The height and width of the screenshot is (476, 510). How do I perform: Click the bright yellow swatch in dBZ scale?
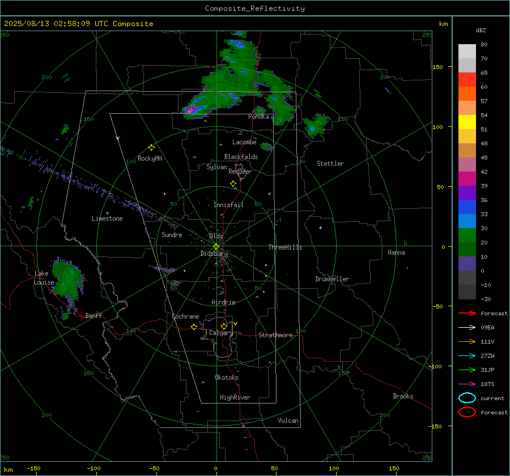click(x=467, y=122)
